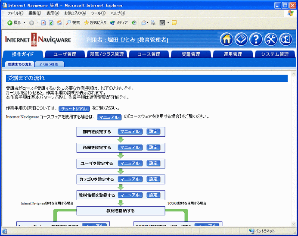Click the Print toolbar icon
Image resolution: width=298 pixels, height=236 pixels.
[x=153, y=23]
